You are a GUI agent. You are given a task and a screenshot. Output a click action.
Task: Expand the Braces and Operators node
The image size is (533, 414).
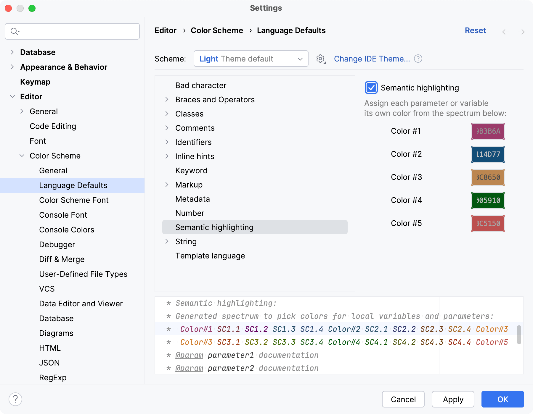[167, 100]
